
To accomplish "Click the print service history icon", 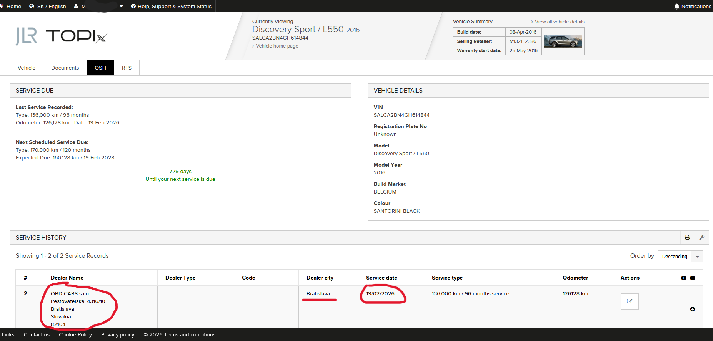I will pyautogui.click(x=687, y=238).
